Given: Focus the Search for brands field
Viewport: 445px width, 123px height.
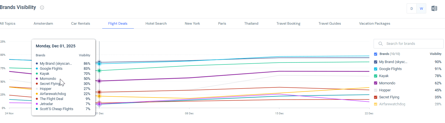Looking at the screenshot, I should (409, 44).
